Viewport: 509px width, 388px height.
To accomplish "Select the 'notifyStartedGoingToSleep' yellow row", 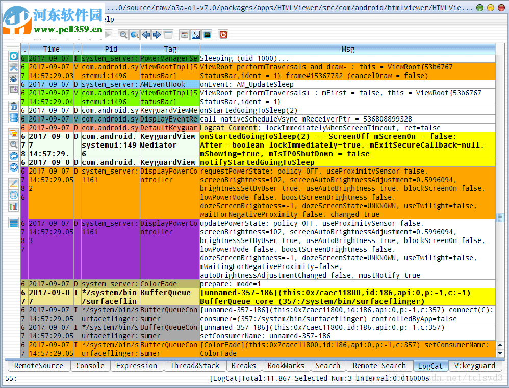I will tap(348, 162).
